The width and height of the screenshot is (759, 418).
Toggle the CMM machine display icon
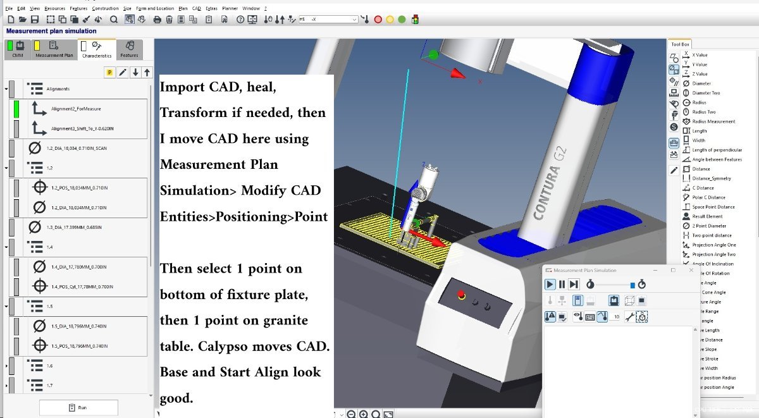(613, 300)
